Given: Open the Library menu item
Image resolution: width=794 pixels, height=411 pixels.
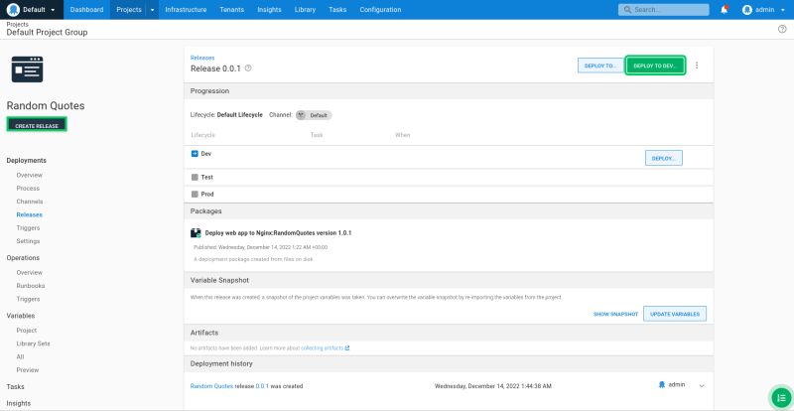Looking at the screenshot, I should 305,10.
